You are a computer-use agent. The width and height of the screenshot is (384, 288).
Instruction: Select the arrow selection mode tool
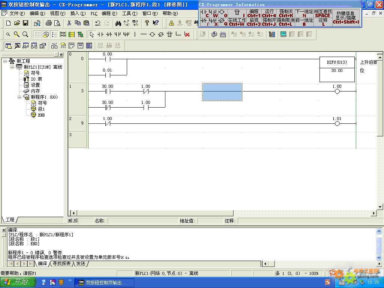pyautogui.click(x=91, y=34)
